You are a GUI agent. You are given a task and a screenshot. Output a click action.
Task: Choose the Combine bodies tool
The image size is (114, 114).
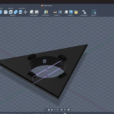[16, 12]
